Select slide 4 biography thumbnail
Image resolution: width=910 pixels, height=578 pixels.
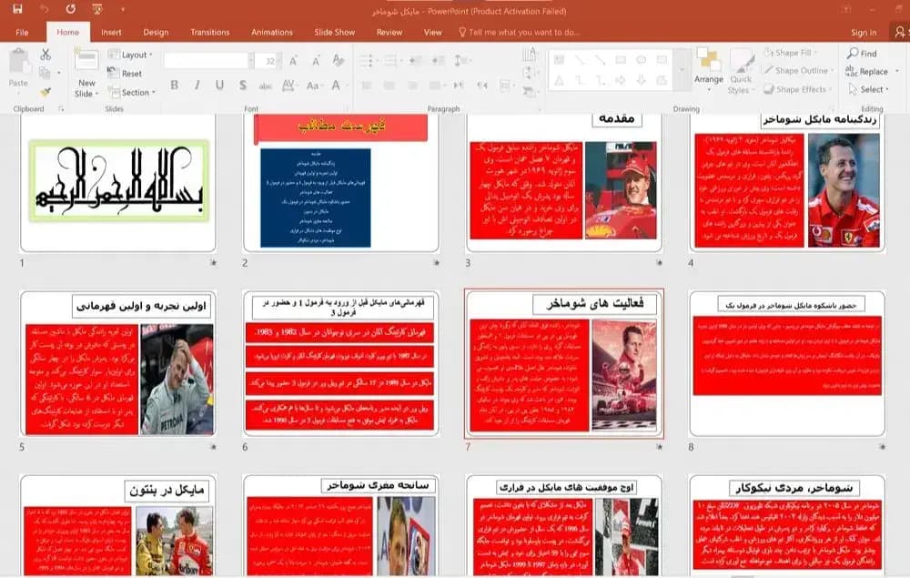coord(787,182)
